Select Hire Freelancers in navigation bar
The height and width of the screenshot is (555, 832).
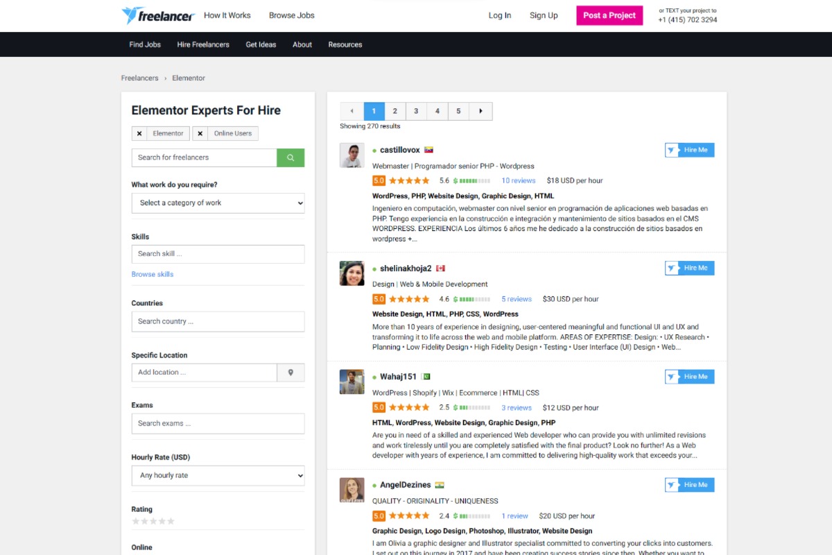pyautogui.click(x=203, y=44)
